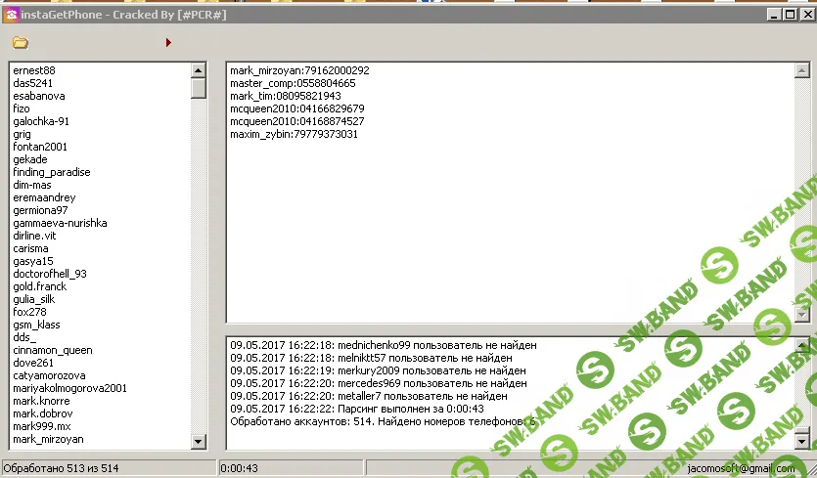The height and width of the screenshot is (478, 817).
Task: Select account gasya15 in the list
Action: click(x=33, y=261)
